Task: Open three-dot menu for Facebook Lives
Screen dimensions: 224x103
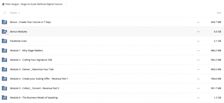Action: click(198, 41)
